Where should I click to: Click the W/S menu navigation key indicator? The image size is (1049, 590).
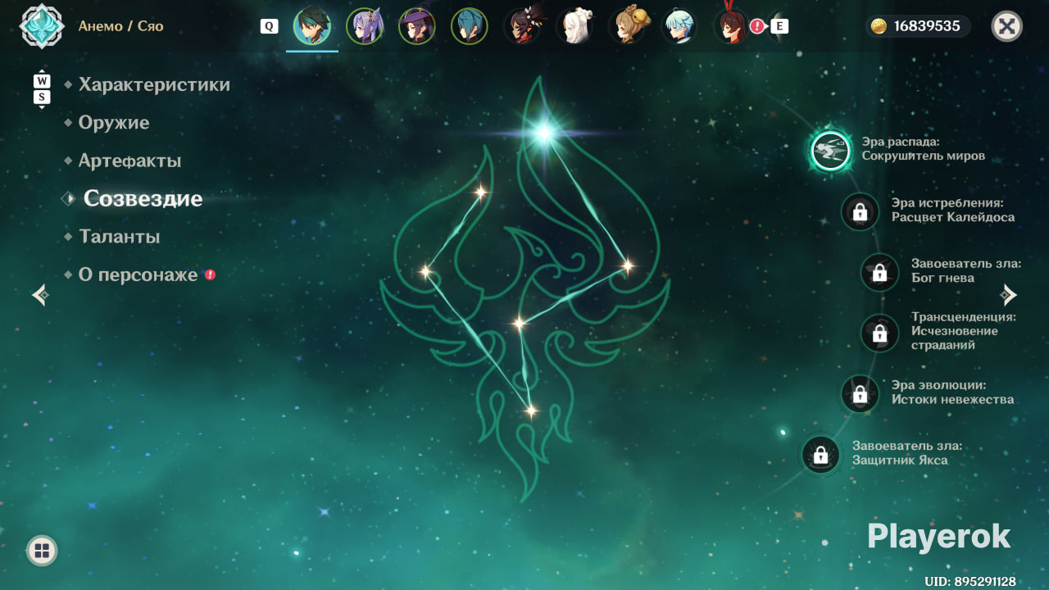point(42,89)
